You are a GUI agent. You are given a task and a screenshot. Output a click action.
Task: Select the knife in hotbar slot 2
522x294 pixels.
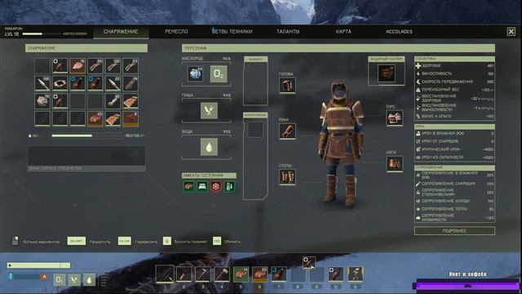[184, 274]
